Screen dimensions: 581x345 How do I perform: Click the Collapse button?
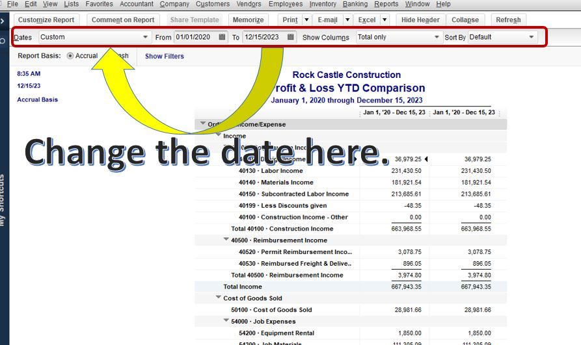coord(465,19)
